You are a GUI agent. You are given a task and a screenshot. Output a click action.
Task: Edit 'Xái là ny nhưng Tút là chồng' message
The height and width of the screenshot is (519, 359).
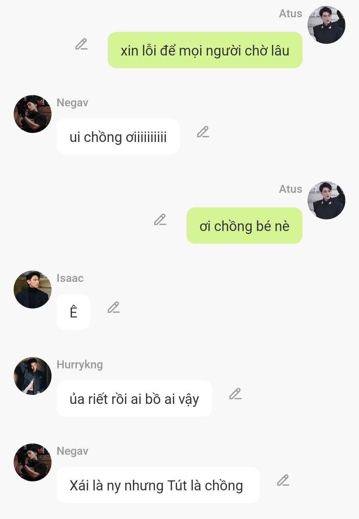pos(283,480)
